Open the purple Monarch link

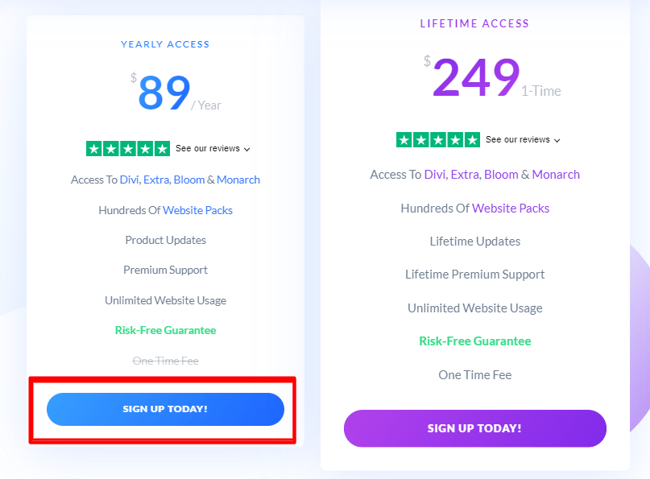556,175
